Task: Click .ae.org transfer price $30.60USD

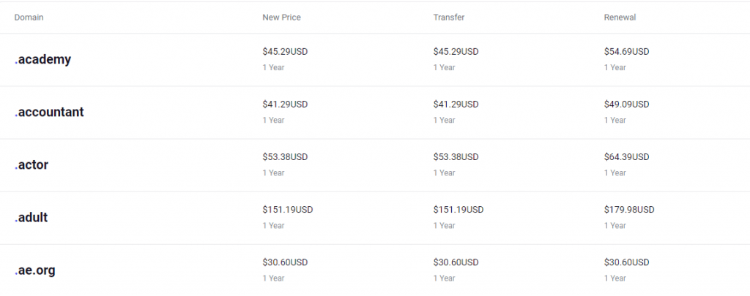Action: coord(456,262)
